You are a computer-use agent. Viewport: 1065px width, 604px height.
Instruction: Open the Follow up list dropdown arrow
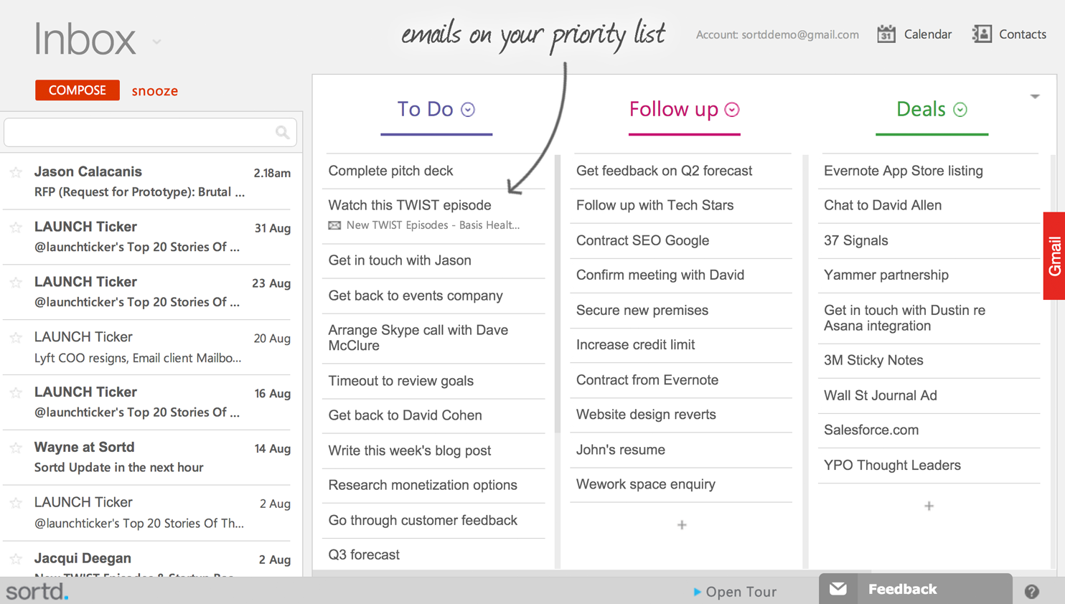[732, 110]
